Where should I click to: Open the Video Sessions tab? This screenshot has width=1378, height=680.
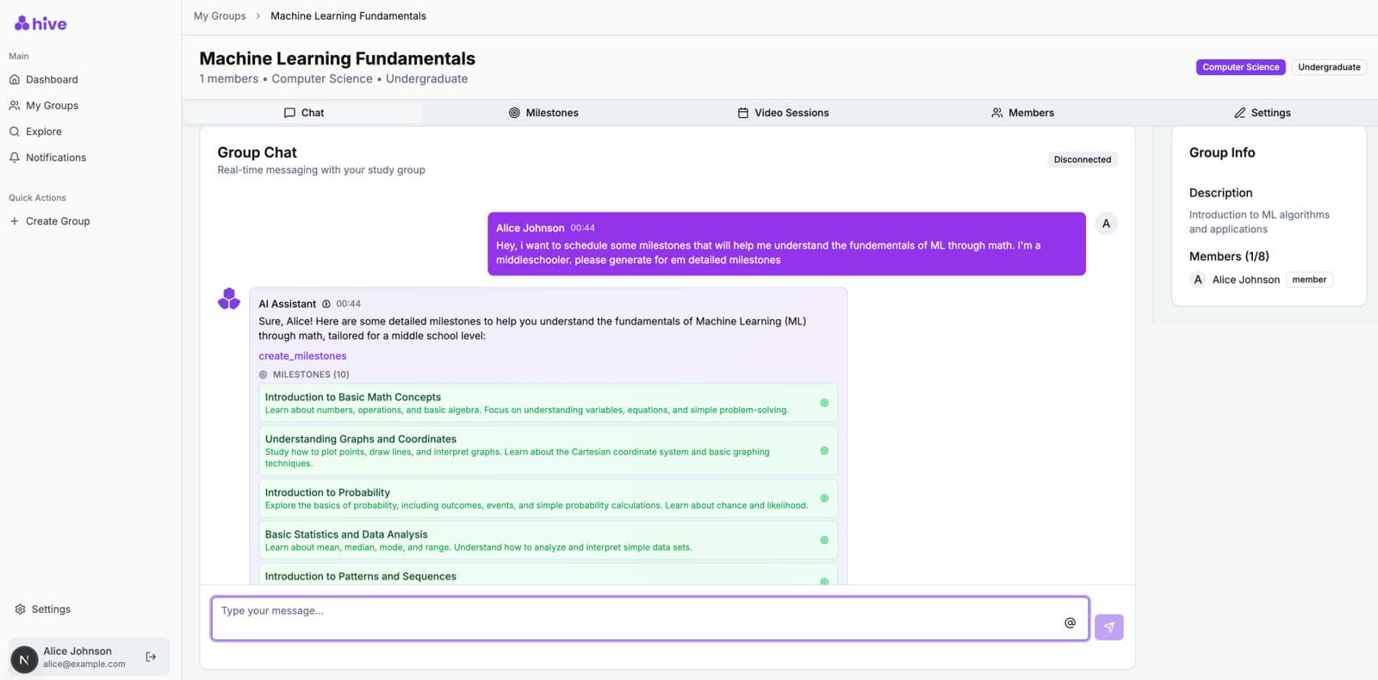coord(783,113)
